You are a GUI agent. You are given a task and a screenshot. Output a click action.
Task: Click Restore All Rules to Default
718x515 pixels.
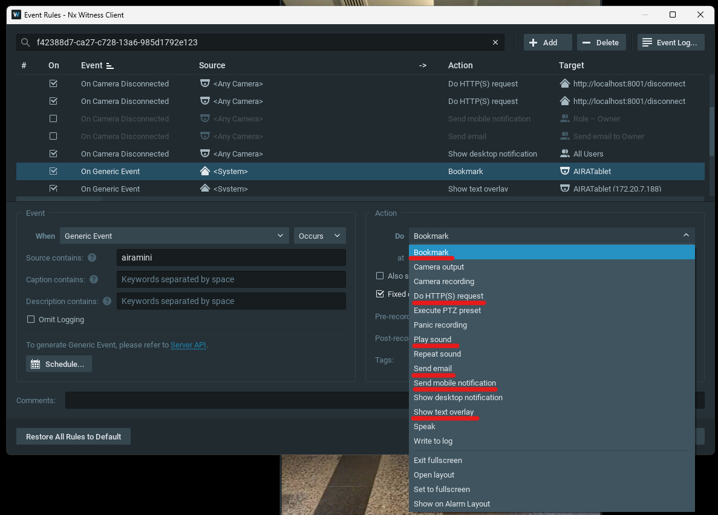tap(74, 436)
